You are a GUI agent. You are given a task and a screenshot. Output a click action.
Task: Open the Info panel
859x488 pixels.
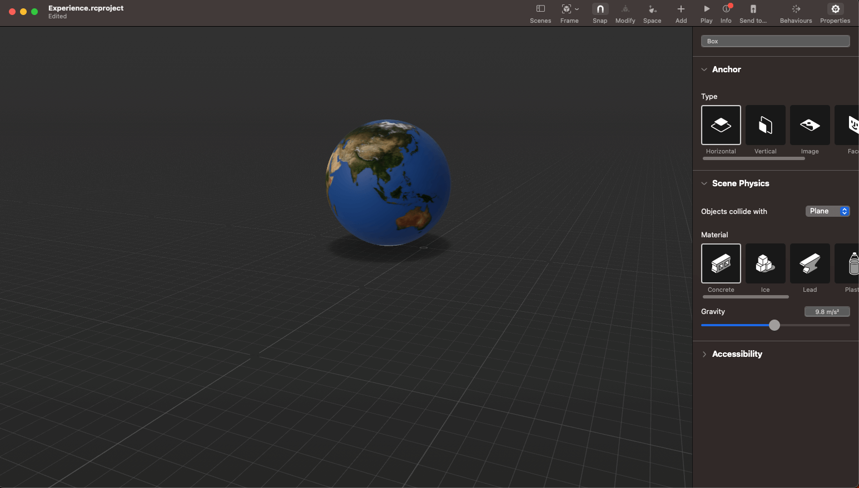[726, 9]
